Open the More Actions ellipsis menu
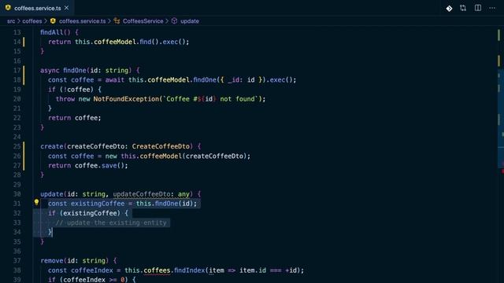Viewport: 504px width, 283px height. pyautogui.click(x=492, y=8)
